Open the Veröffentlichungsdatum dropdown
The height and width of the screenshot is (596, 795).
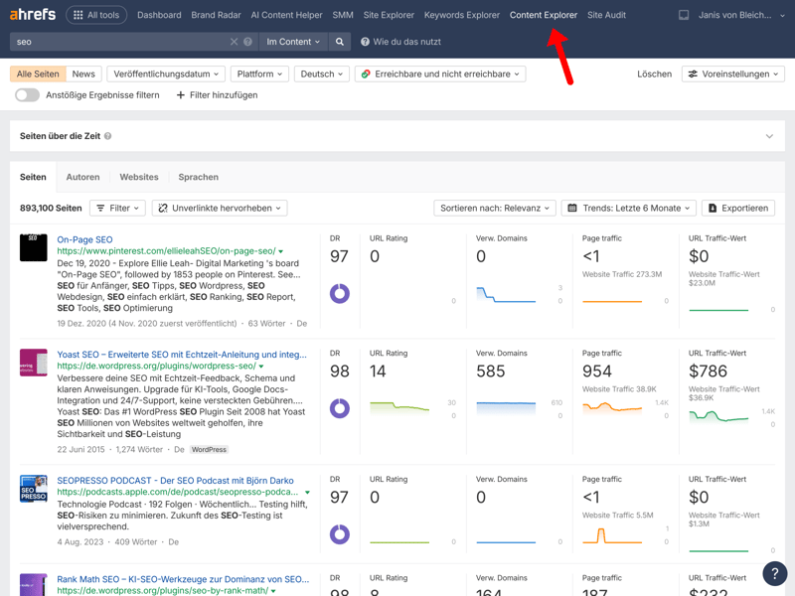point(166,74)
